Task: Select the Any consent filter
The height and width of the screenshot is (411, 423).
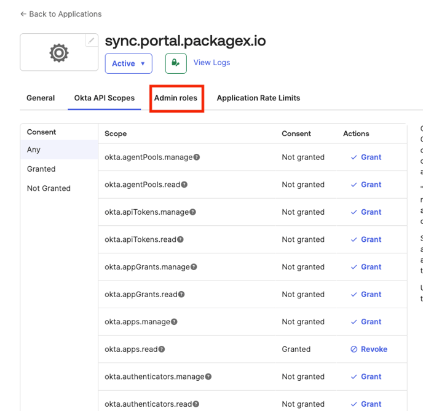Action: pos(34,150)
